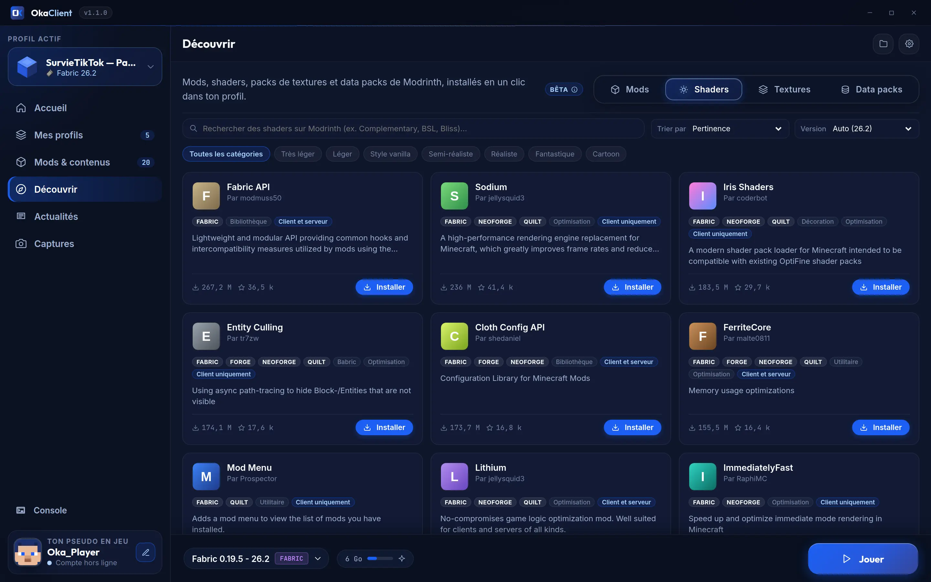Viewport: 931px width, 582px height.
Task: Open the settings gear icon
Action: tap(909, 44)
